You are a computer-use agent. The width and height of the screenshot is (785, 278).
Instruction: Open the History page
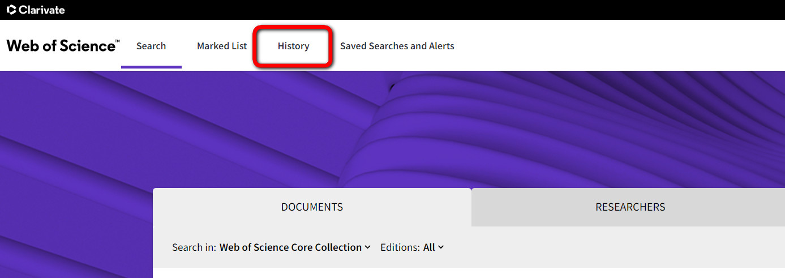(293, 46)
